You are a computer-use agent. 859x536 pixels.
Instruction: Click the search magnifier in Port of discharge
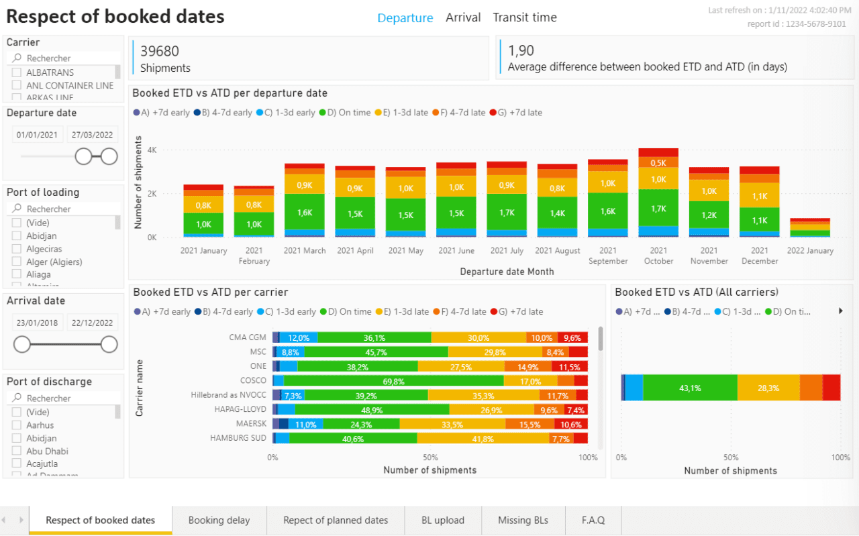pyautogui.click(x=17, y=398)
